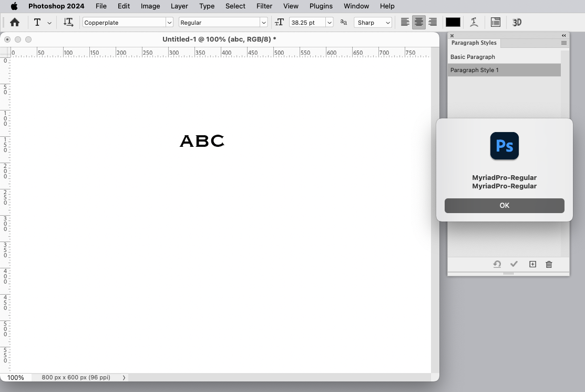Image resolution: width=585 pixels, height=392 pixels.
Task: Click OK in the MyriadPro-Regular alert
Action: (x=504, y=206)
